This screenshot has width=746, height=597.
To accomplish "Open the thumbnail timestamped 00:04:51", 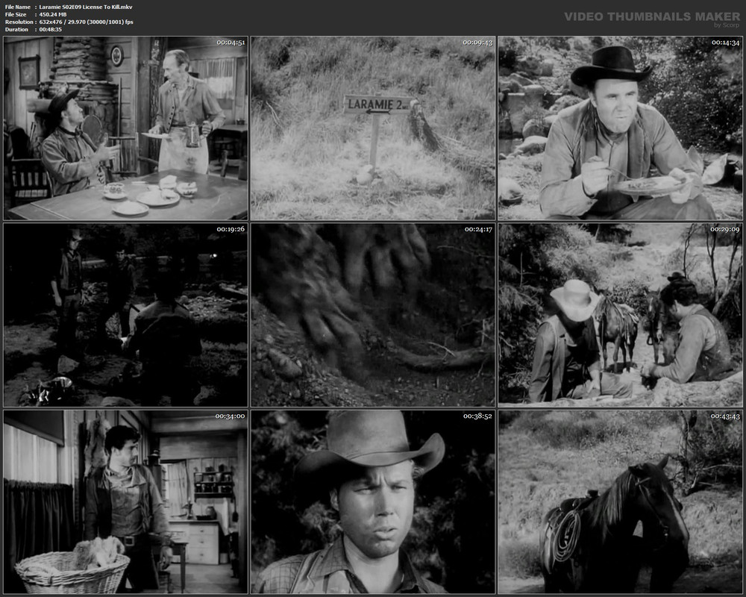I will click(x=125, y=128).
